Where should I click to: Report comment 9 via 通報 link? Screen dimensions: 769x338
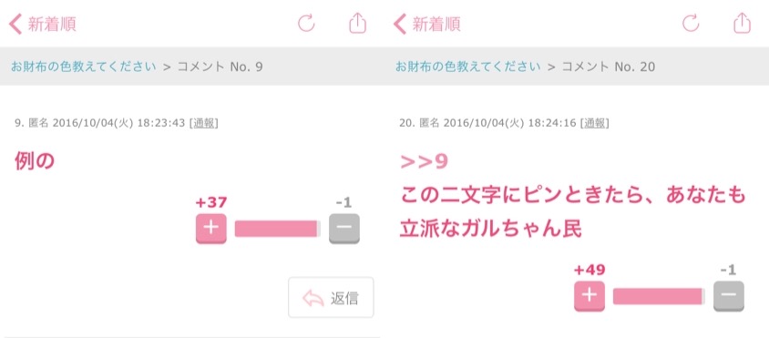tap(203, 123)
